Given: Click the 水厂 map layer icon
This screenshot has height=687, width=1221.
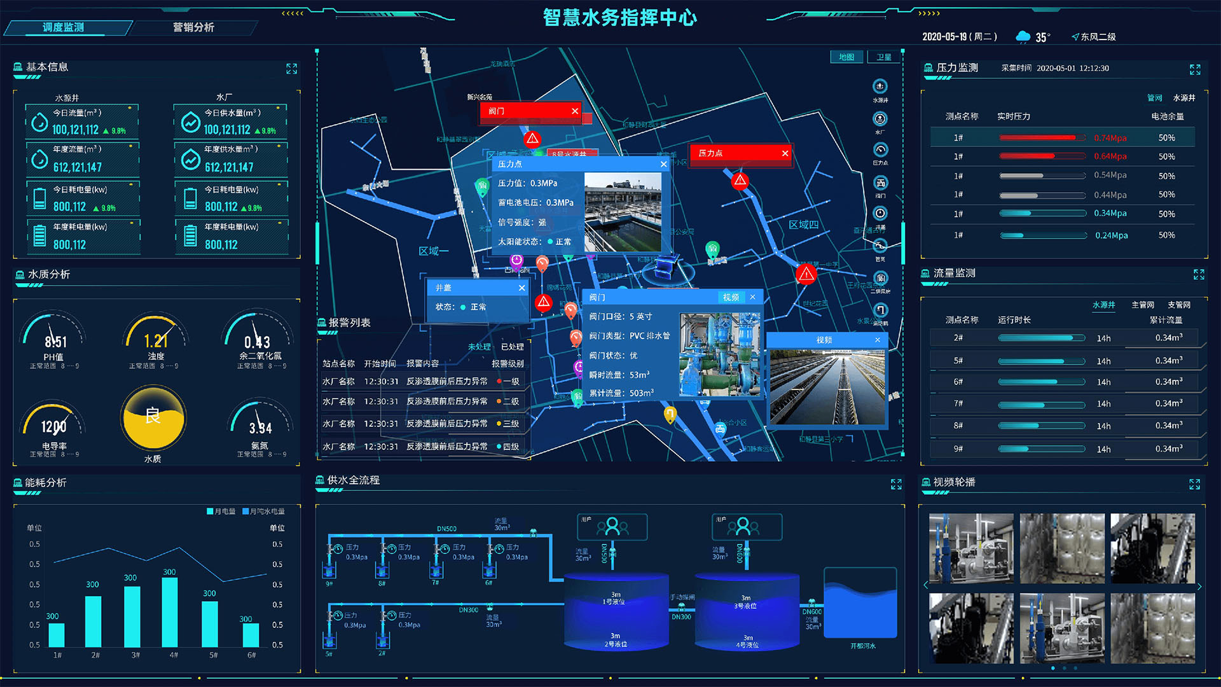Looking at the screenshot, I should tap(880, 119).
